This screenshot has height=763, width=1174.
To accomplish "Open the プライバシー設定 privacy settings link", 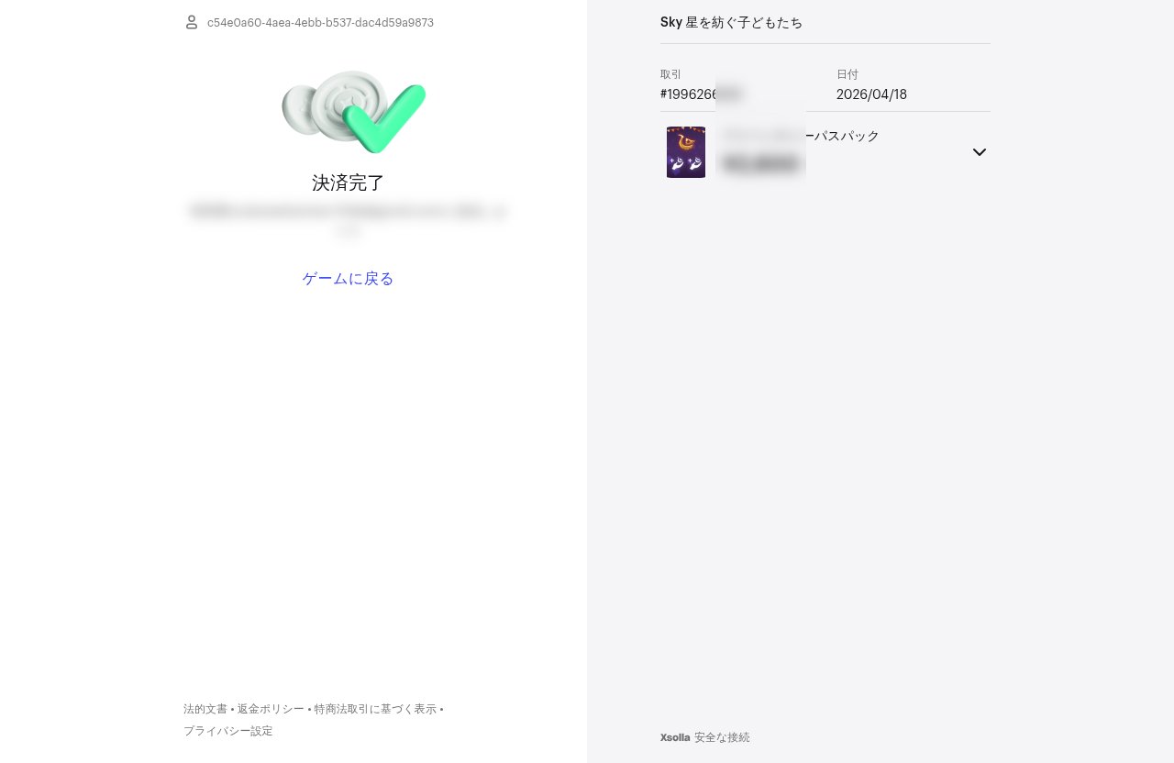I will point(228,731).
